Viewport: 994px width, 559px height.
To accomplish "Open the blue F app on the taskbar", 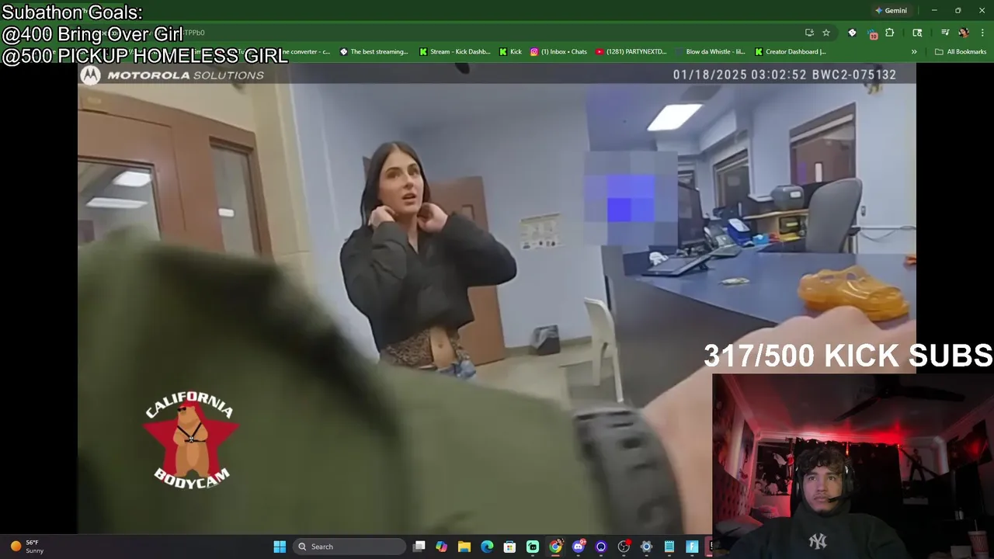I will pyautogui.click(x=692, y=547).
